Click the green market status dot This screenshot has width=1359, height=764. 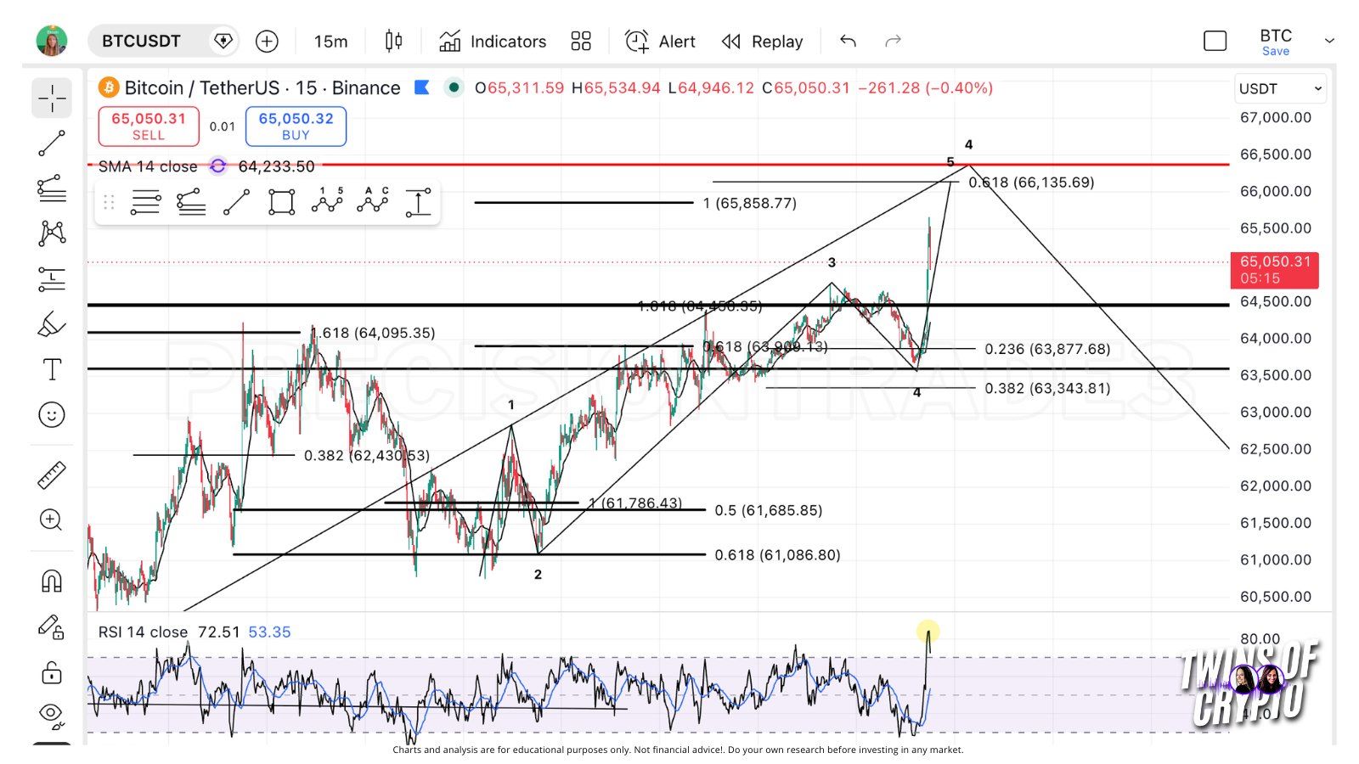point(454,87)
